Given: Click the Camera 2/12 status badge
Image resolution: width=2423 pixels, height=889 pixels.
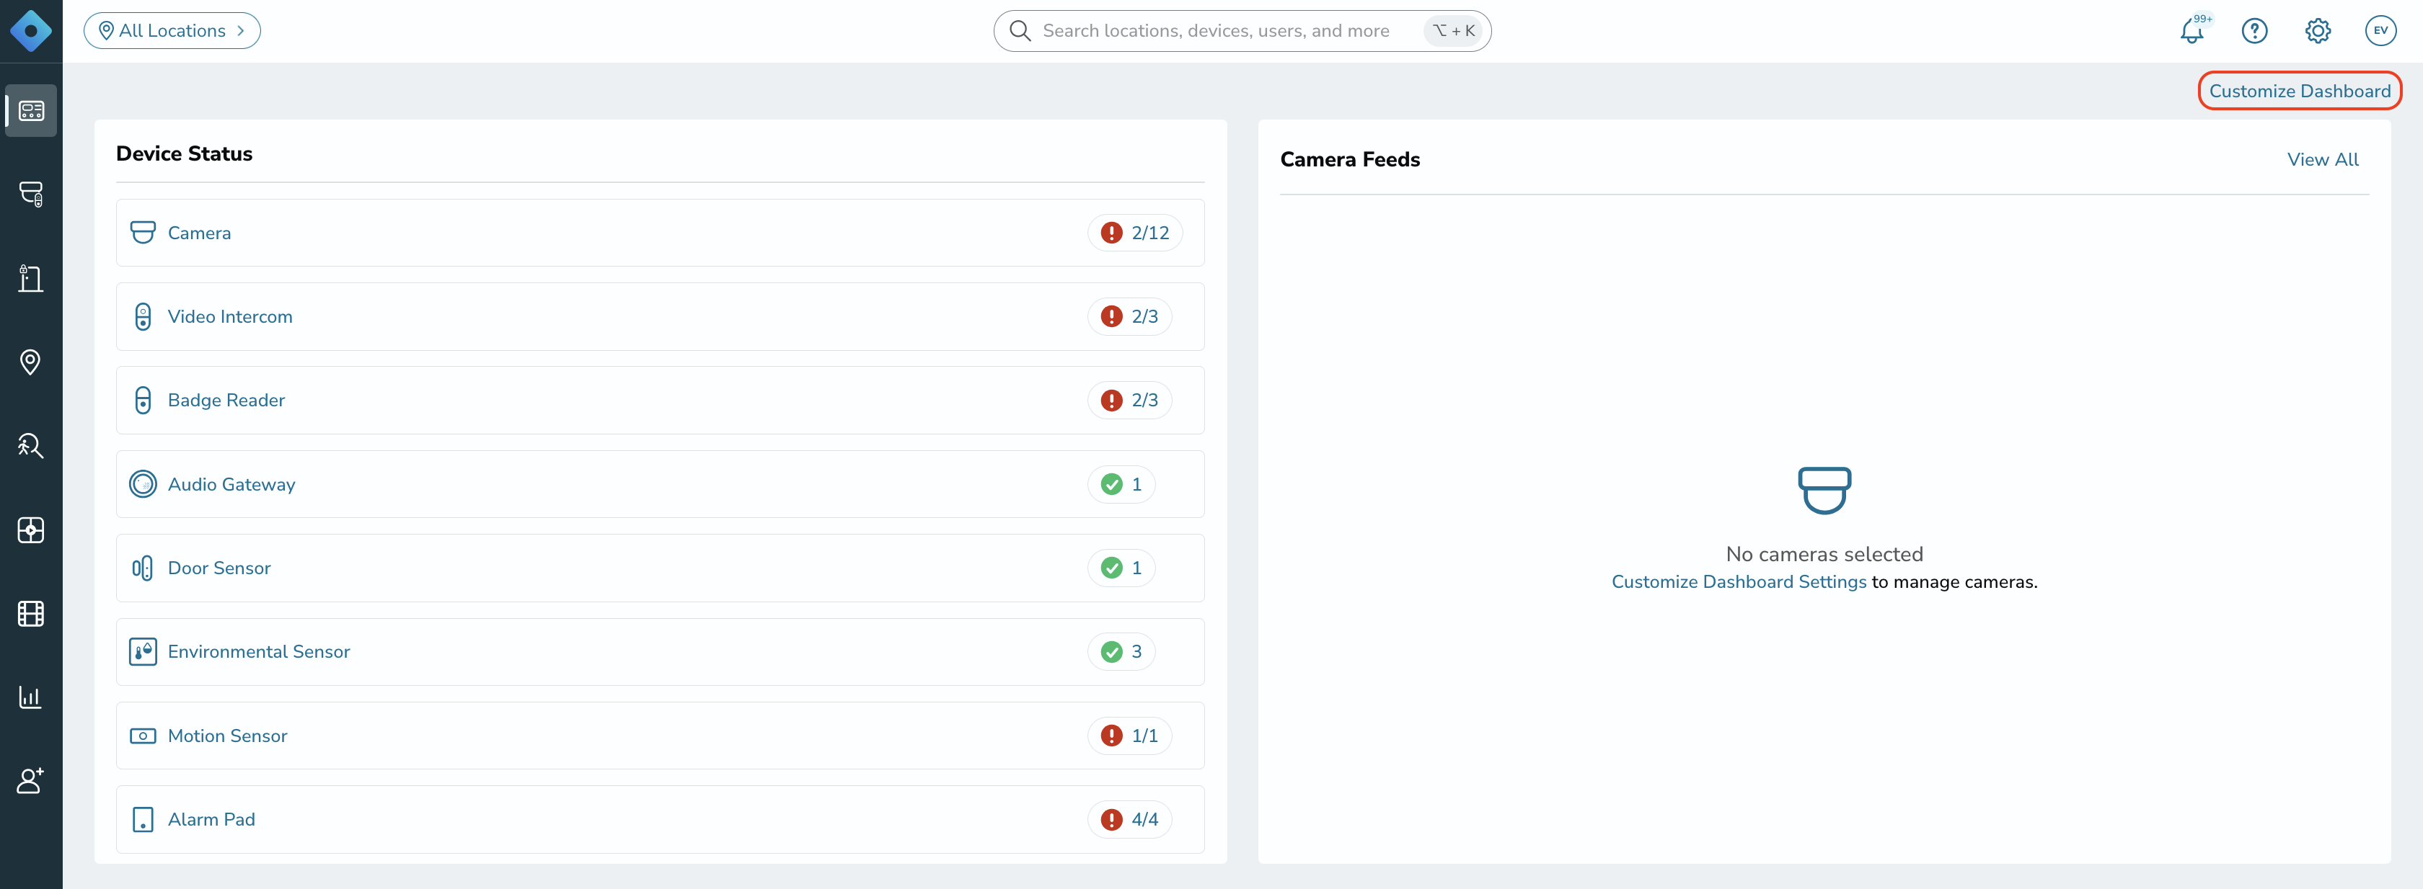Looking at the screenshot, I should 1134,232.
